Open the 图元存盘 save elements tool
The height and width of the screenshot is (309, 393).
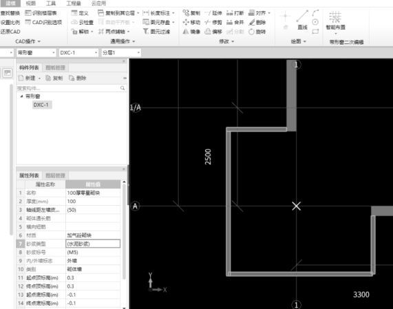pos(158,22)
